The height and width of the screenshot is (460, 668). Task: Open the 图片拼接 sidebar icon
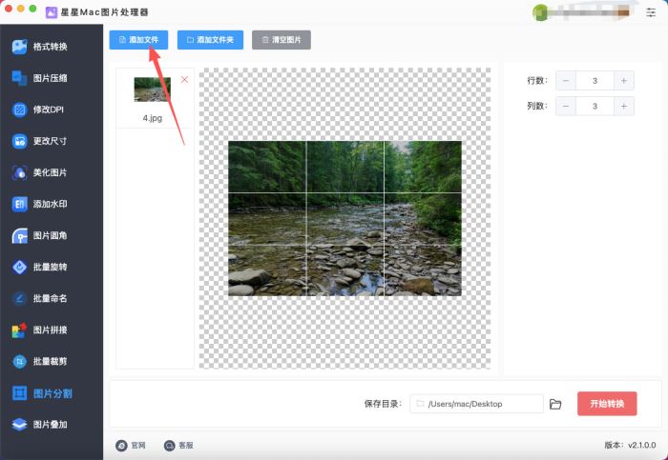pos(19,330)
